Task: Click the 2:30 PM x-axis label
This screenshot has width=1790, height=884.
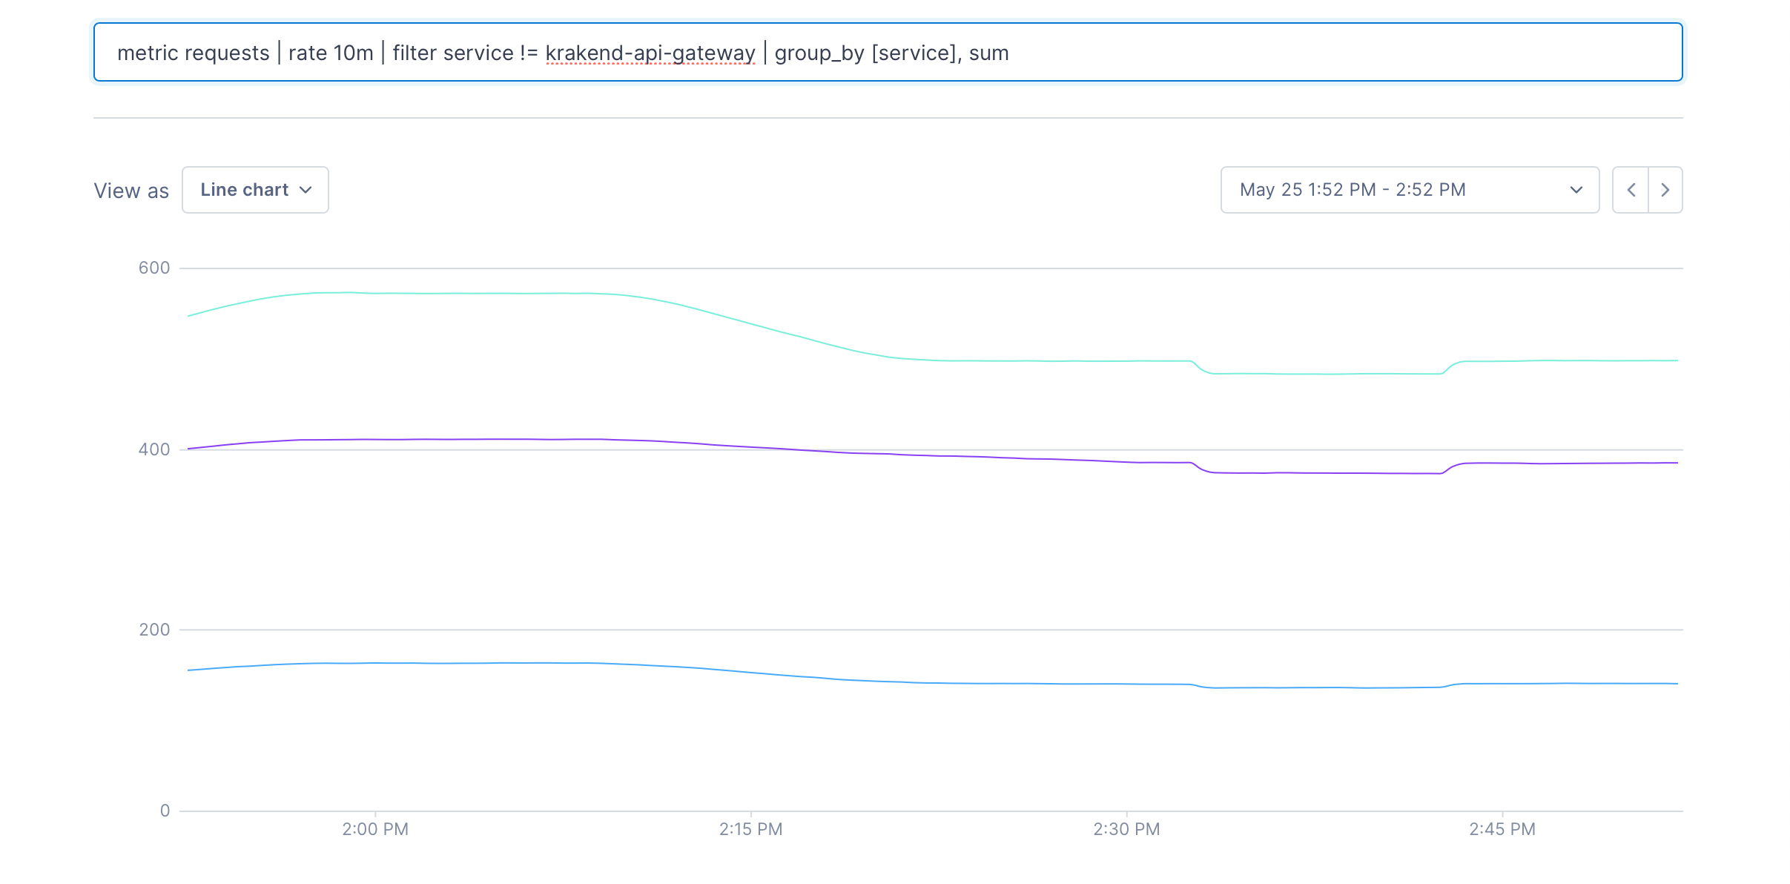Action: click(1126, 829)
